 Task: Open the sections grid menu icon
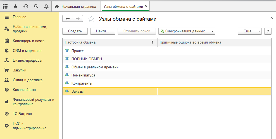click(5, 6)
